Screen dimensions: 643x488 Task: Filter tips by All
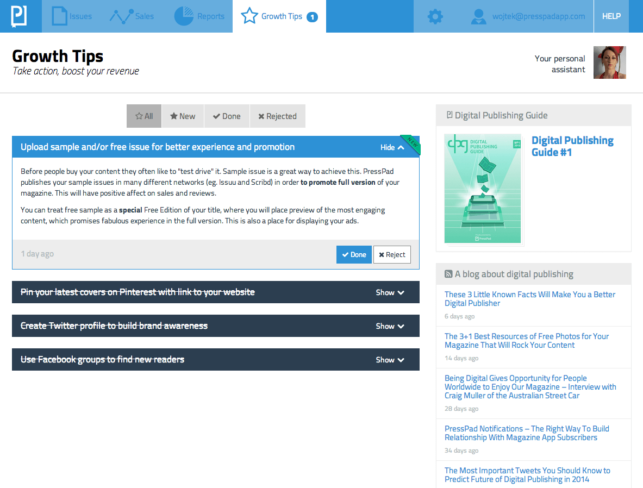(144, 116)
